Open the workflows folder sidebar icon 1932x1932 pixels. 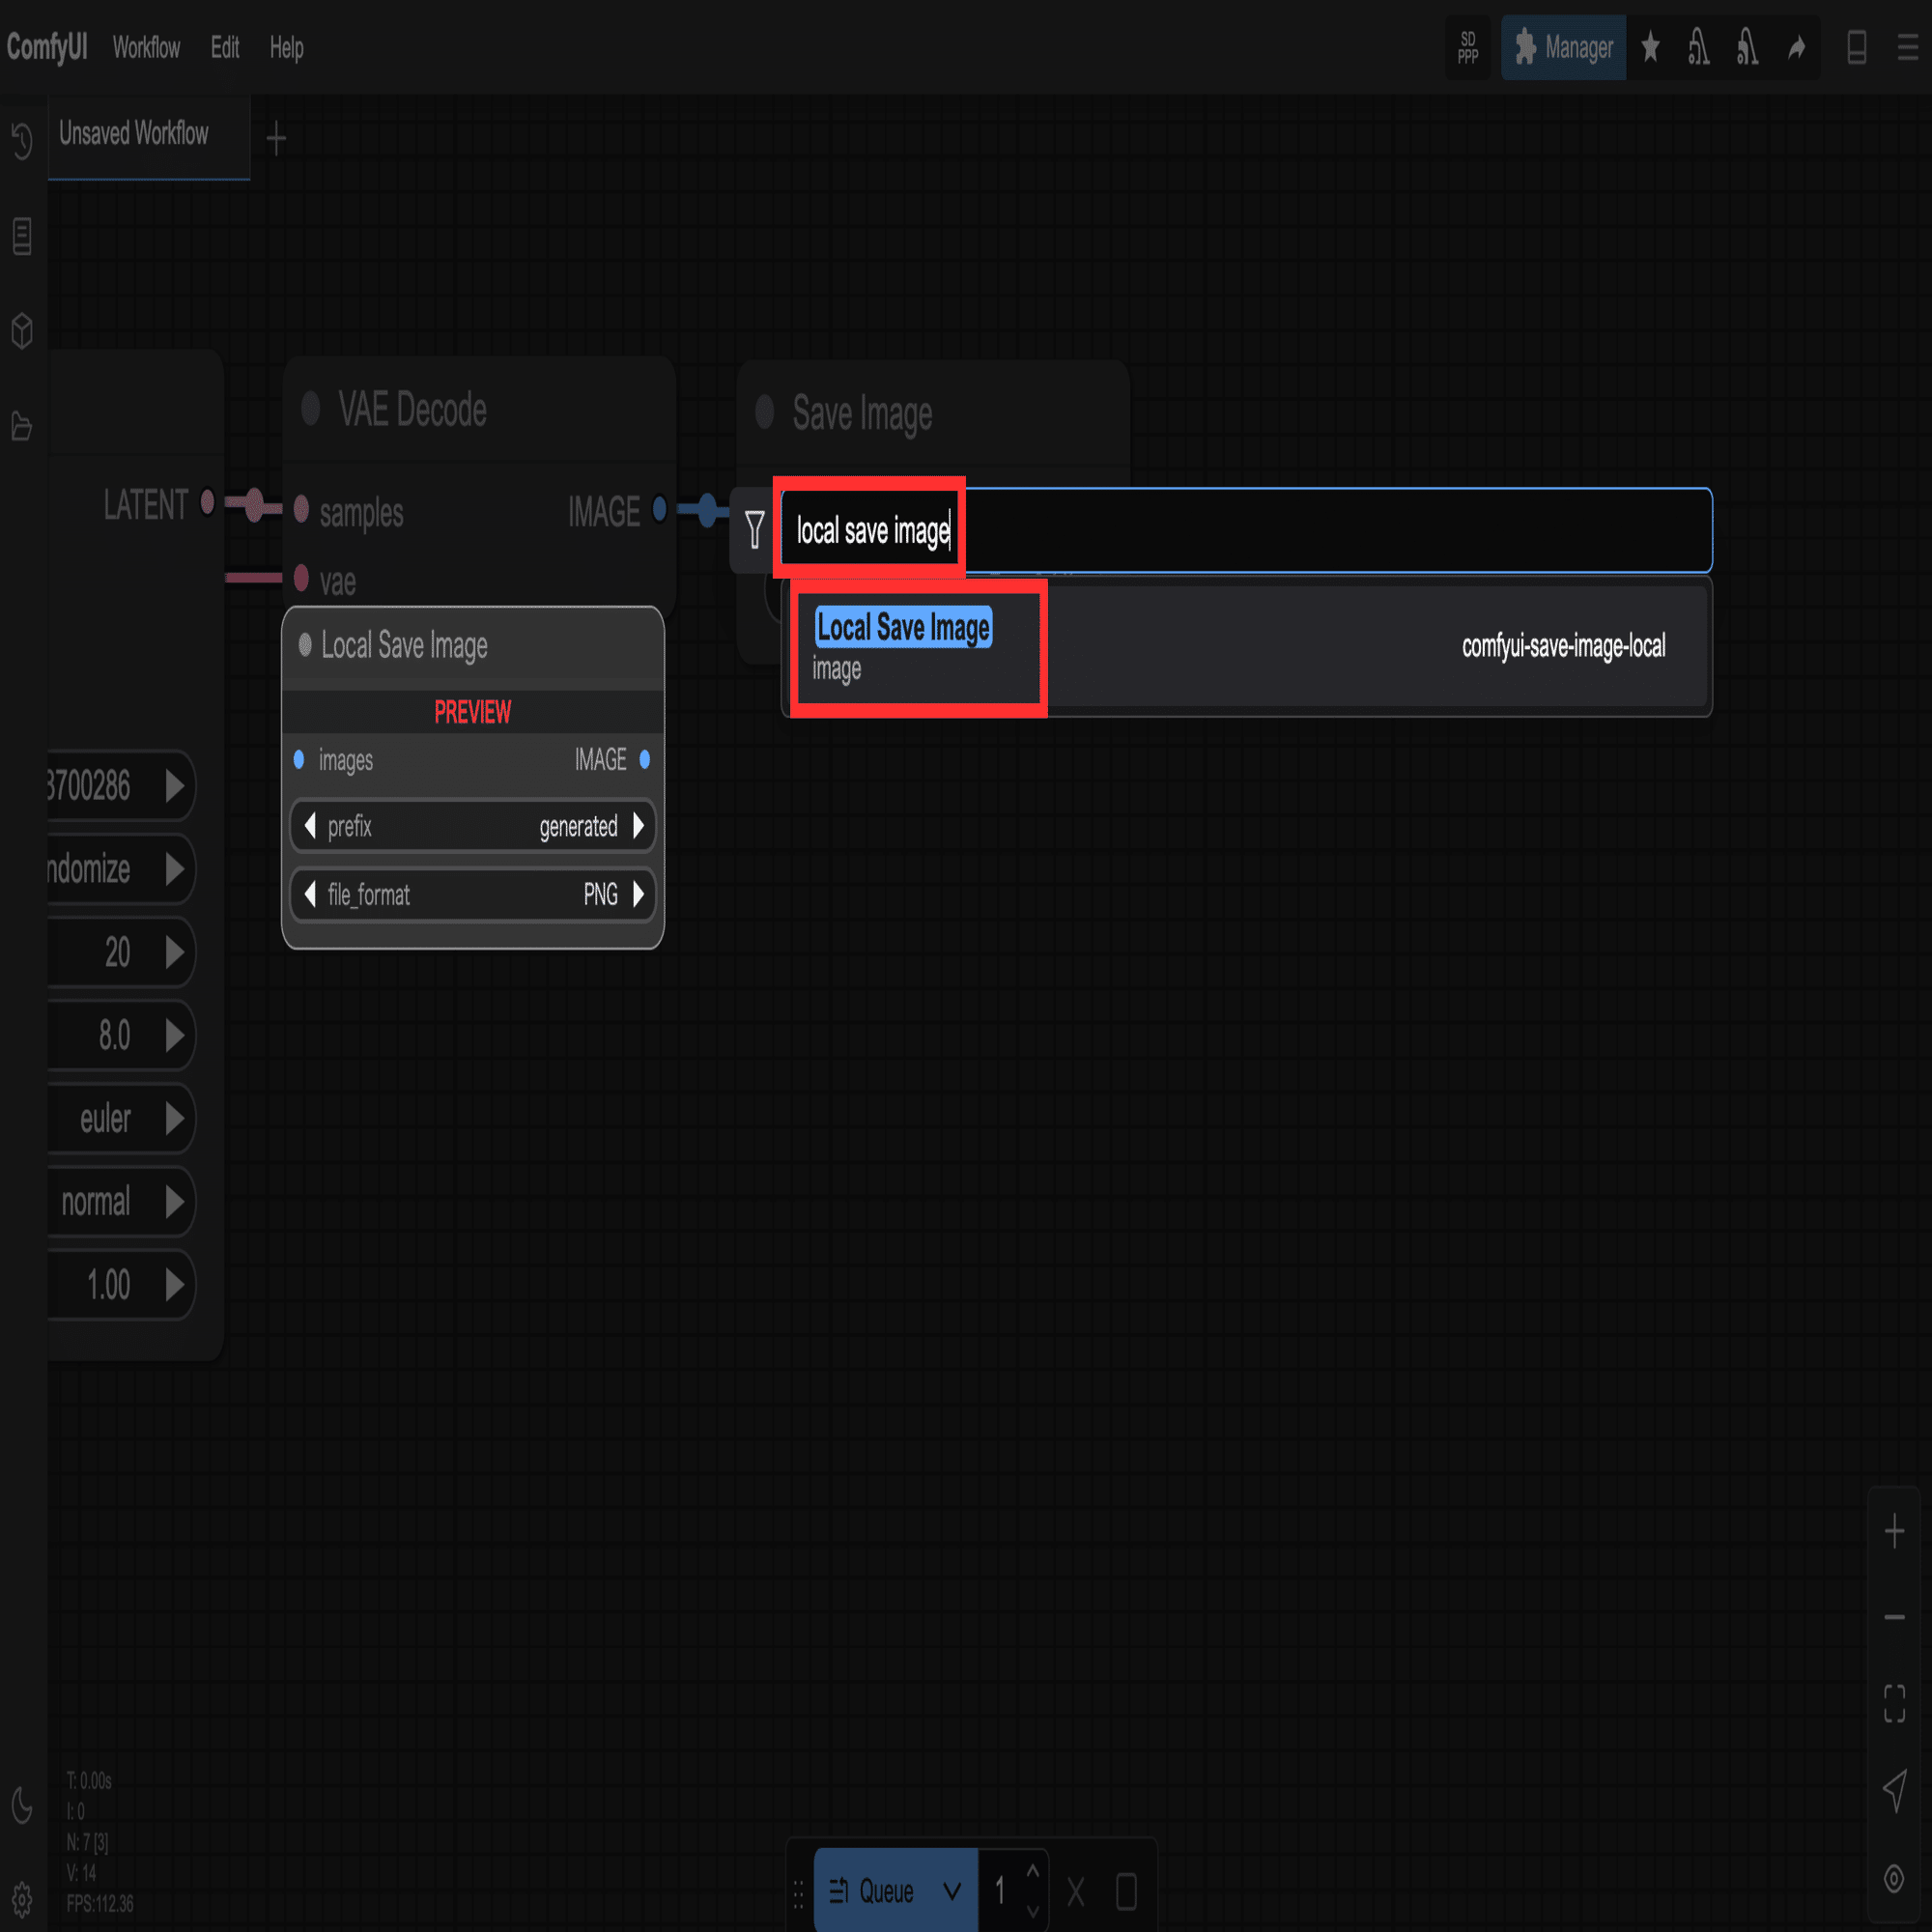click(22, 426)
